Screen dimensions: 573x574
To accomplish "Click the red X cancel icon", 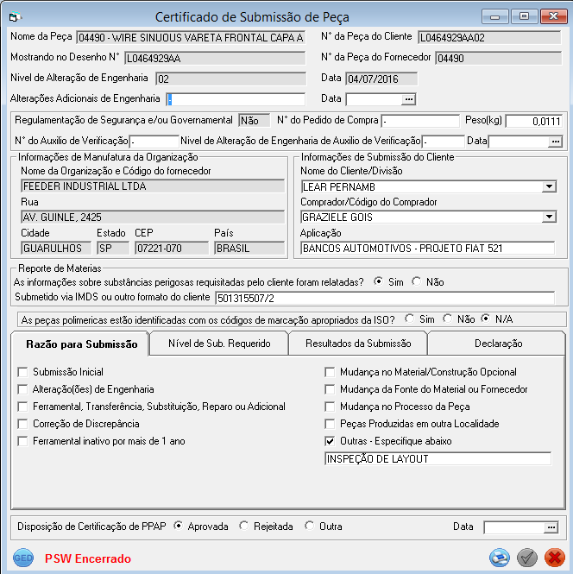I will [555, 558].
